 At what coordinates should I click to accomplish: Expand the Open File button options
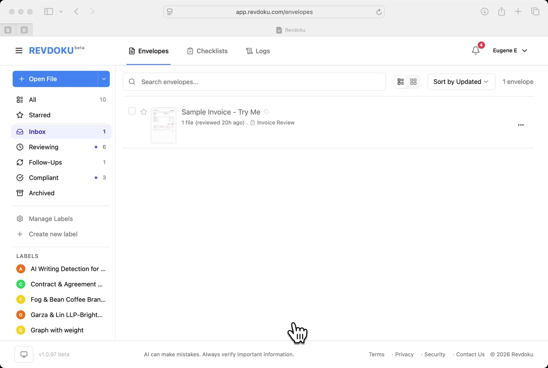104,79
